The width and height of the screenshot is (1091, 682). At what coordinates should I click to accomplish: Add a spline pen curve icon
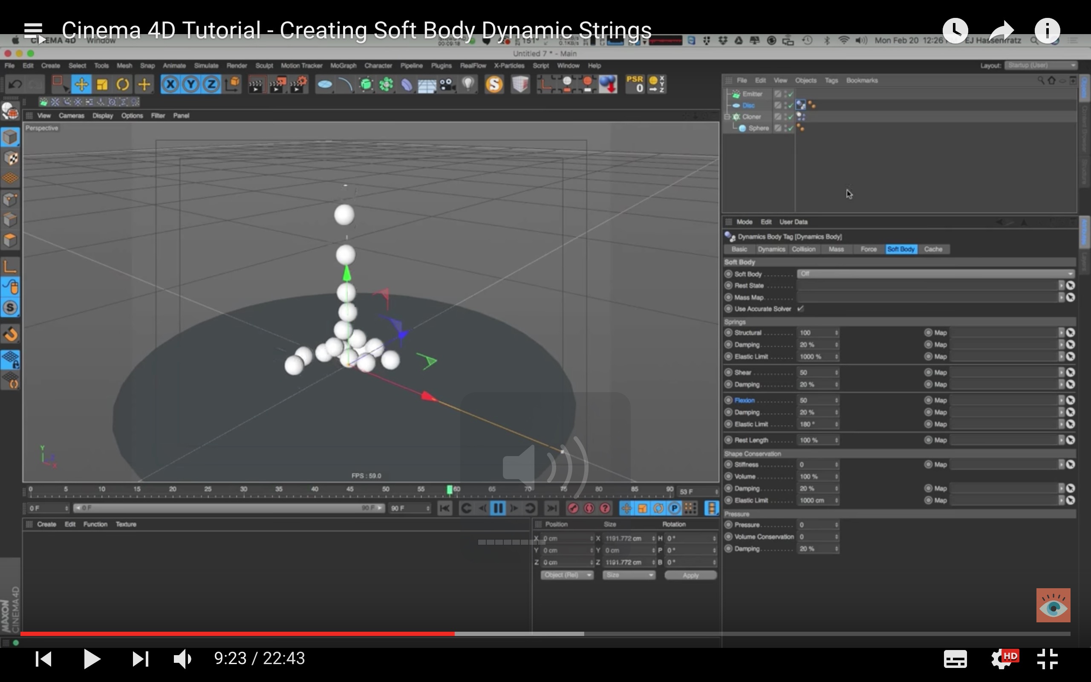pos(345,84)
